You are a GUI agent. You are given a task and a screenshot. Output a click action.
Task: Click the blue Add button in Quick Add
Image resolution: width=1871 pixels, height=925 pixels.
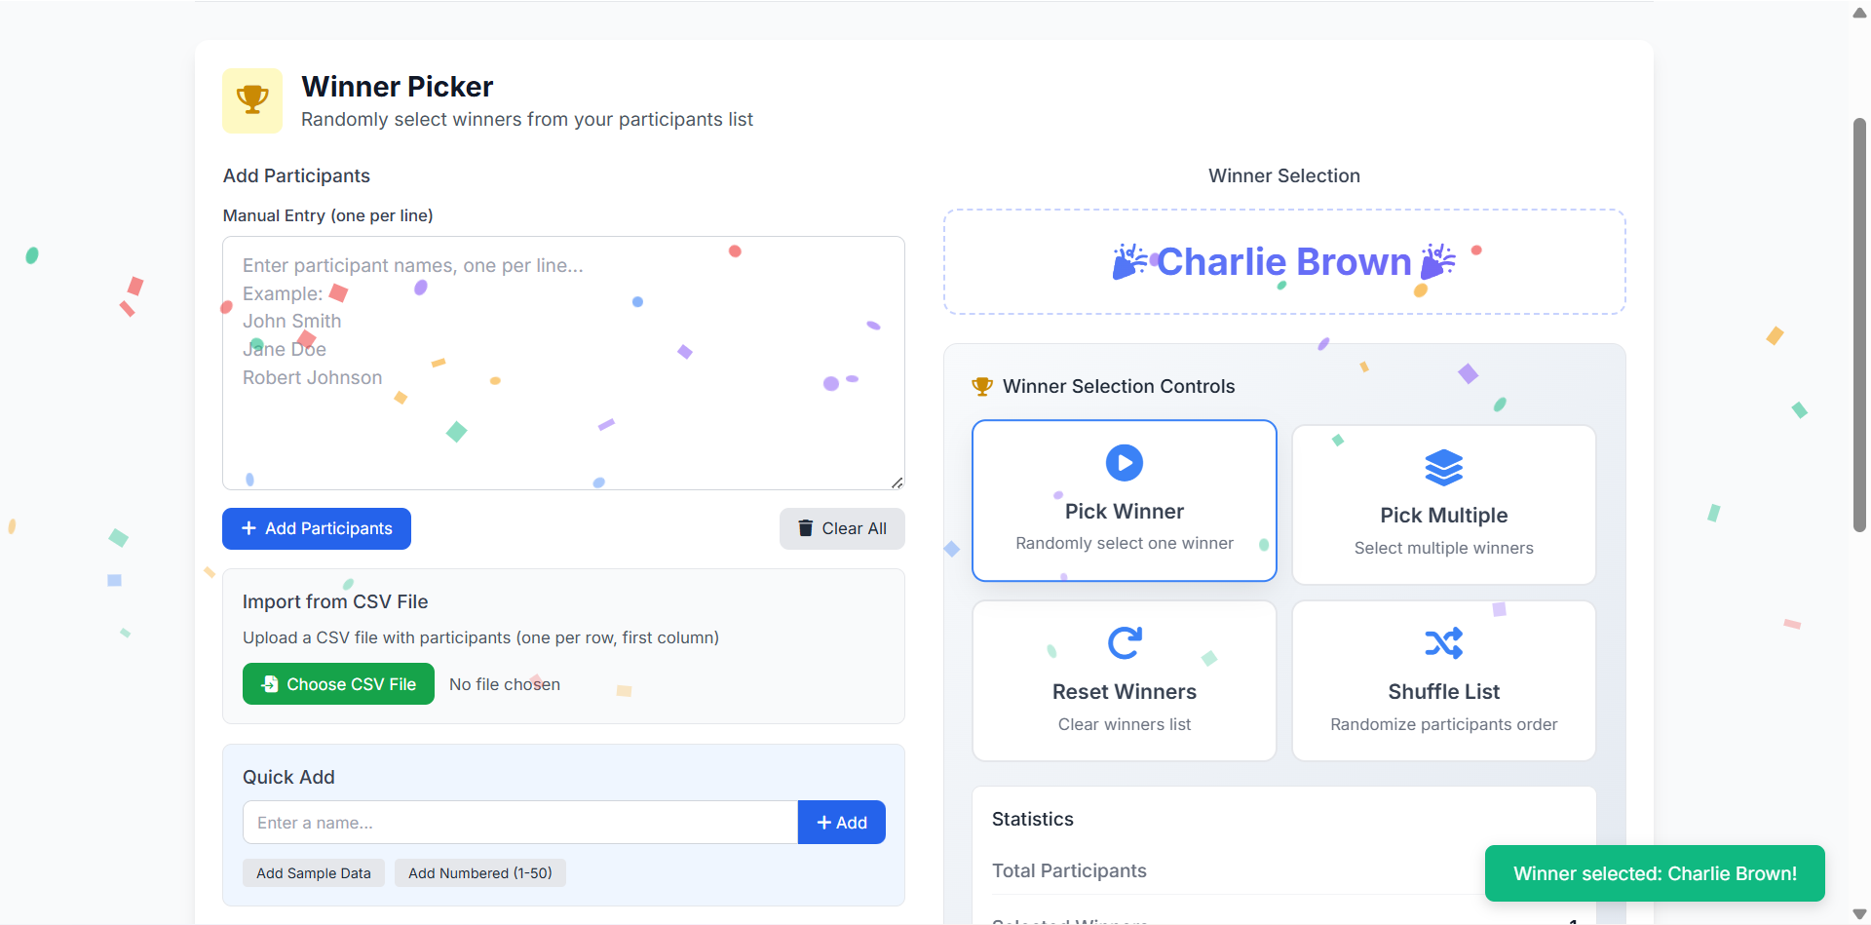842,823
